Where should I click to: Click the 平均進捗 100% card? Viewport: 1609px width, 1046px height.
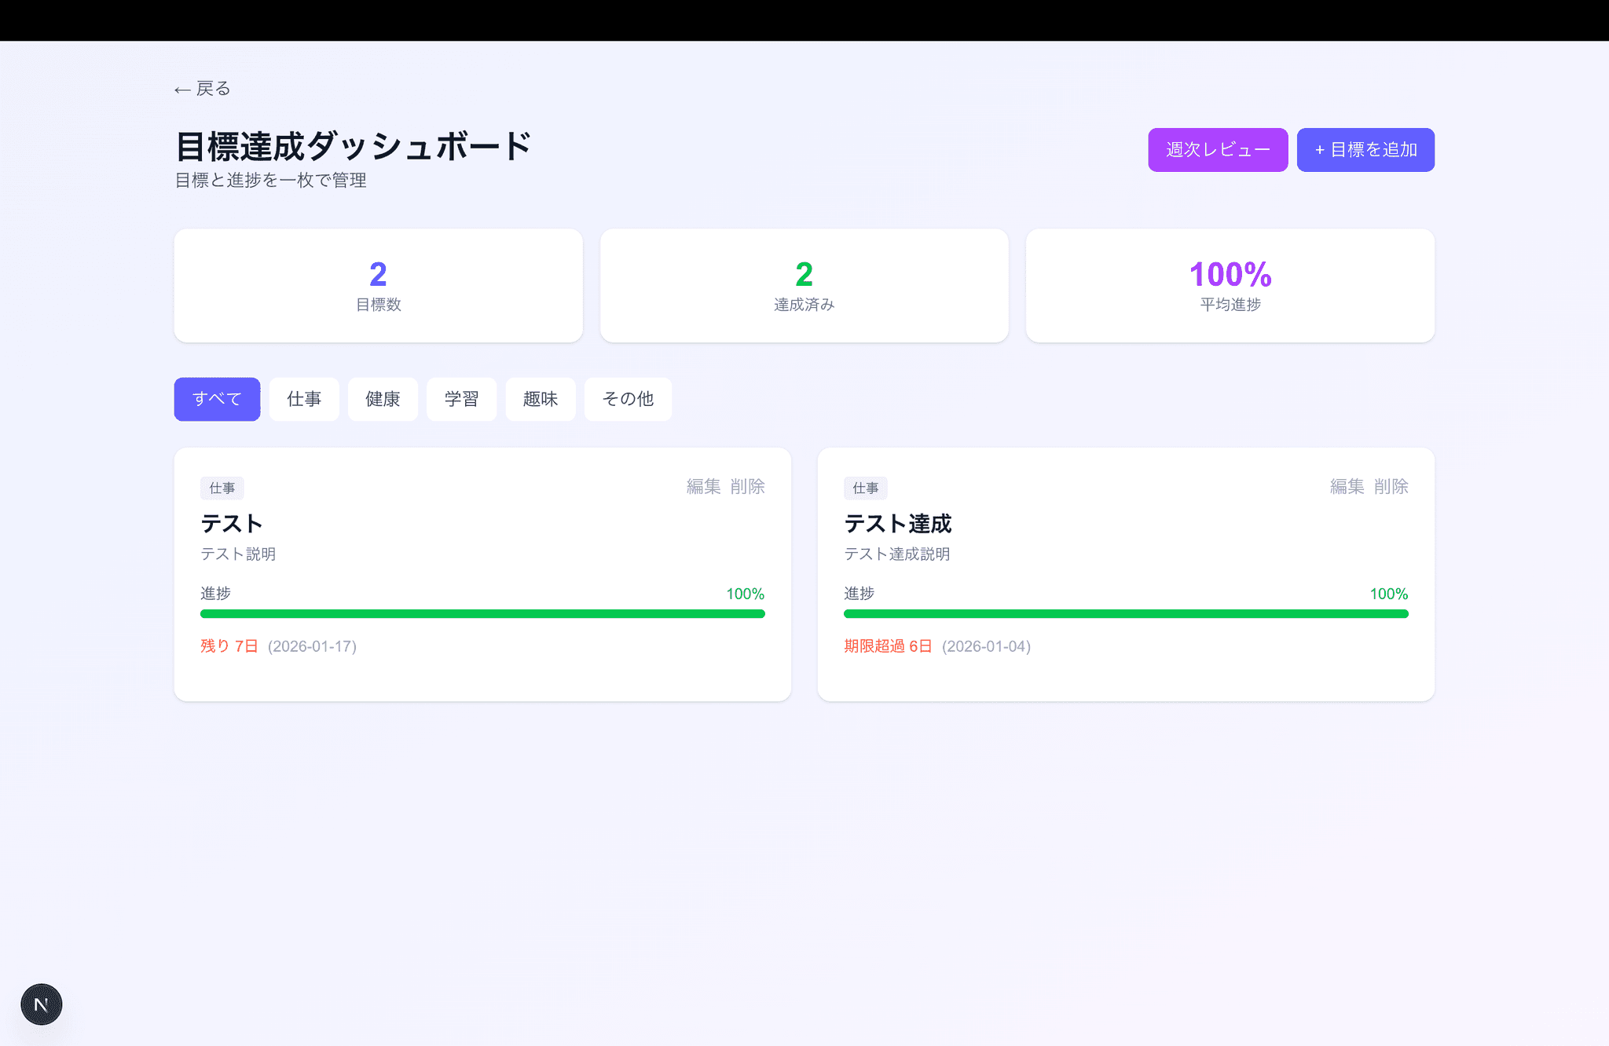[x=1230, y=285]
